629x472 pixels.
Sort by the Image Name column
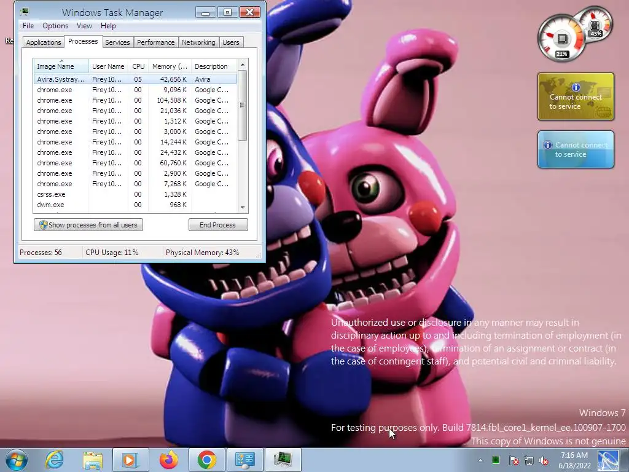61,66
